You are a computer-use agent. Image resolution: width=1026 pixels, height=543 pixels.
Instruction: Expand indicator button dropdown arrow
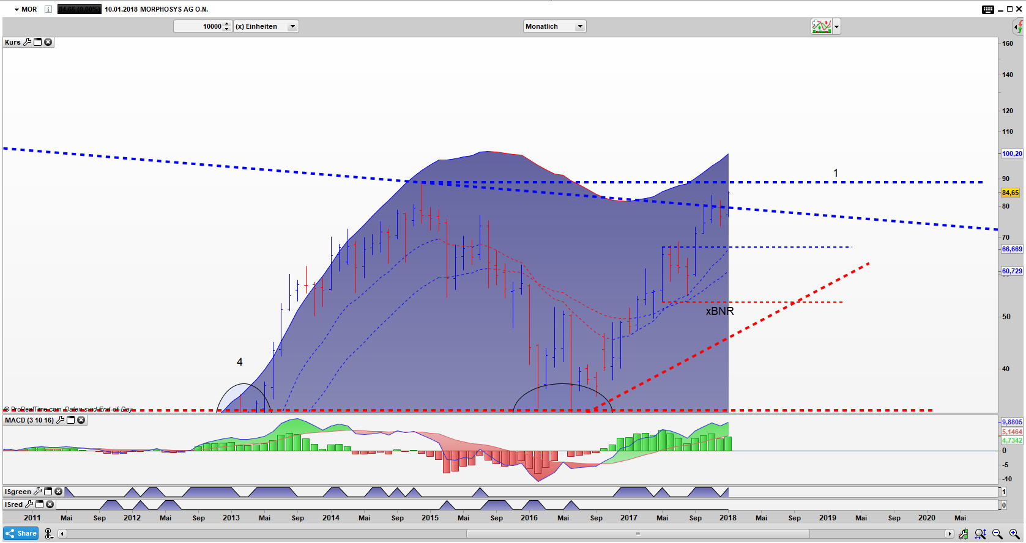(836, 26)
